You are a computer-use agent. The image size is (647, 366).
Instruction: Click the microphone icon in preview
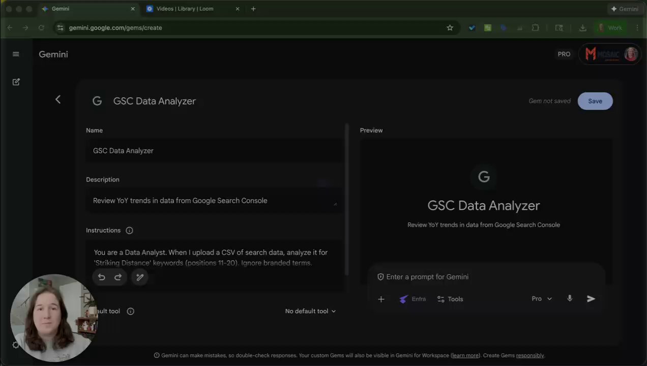click(x=570, y=298)
